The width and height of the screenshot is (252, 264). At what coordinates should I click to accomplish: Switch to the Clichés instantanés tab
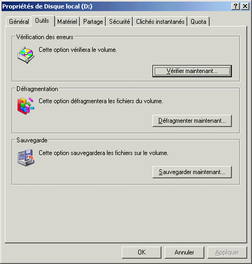click(160, 22)
